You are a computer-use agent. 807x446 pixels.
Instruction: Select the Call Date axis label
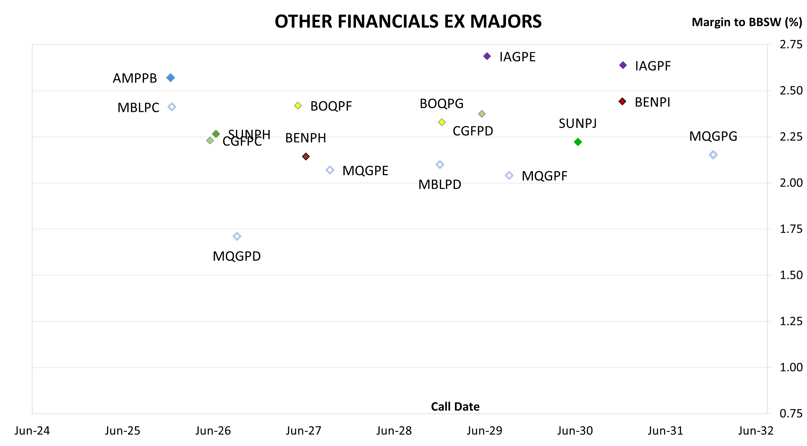455,407
